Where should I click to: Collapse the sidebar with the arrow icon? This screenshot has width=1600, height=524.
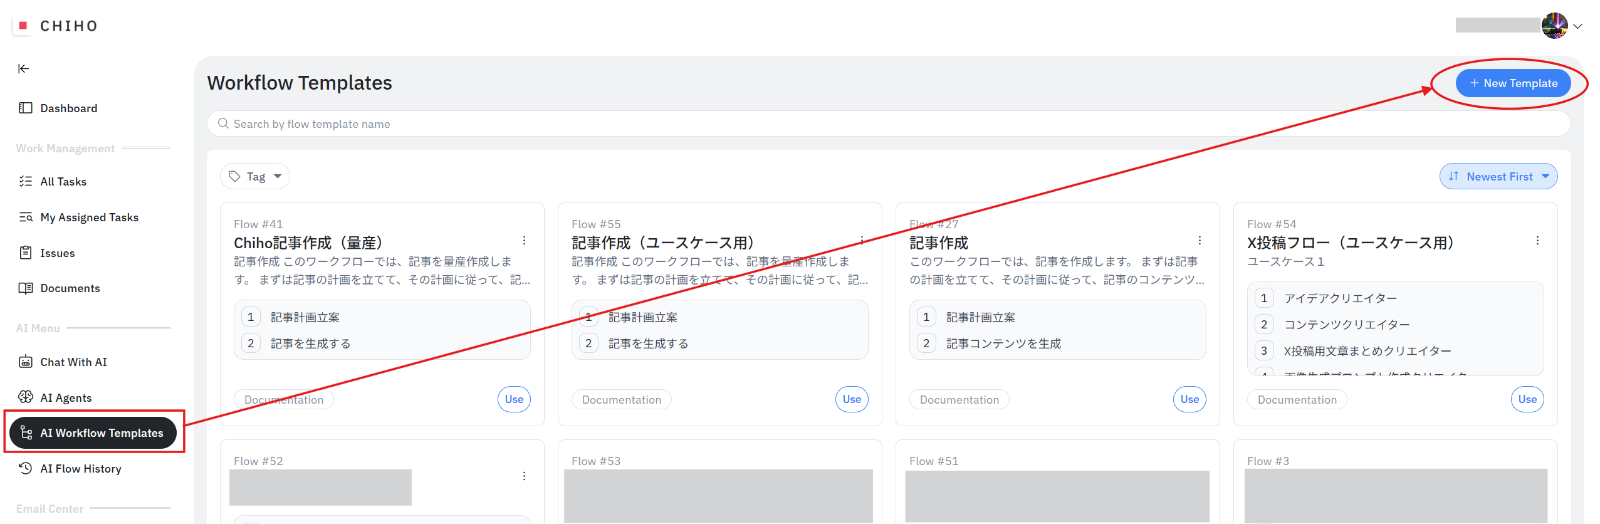23,68
